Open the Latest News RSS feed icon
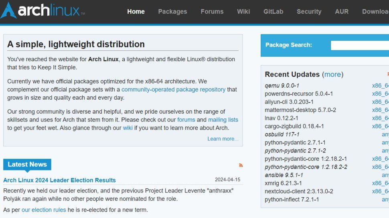The height and width of the screenshot is (218, 389). tap(241, 165)
